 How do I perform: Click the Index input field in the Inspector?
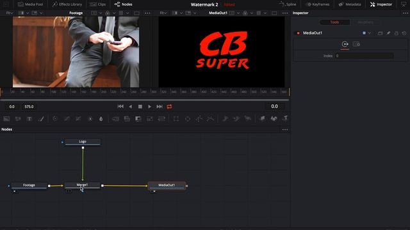point(365,56)
